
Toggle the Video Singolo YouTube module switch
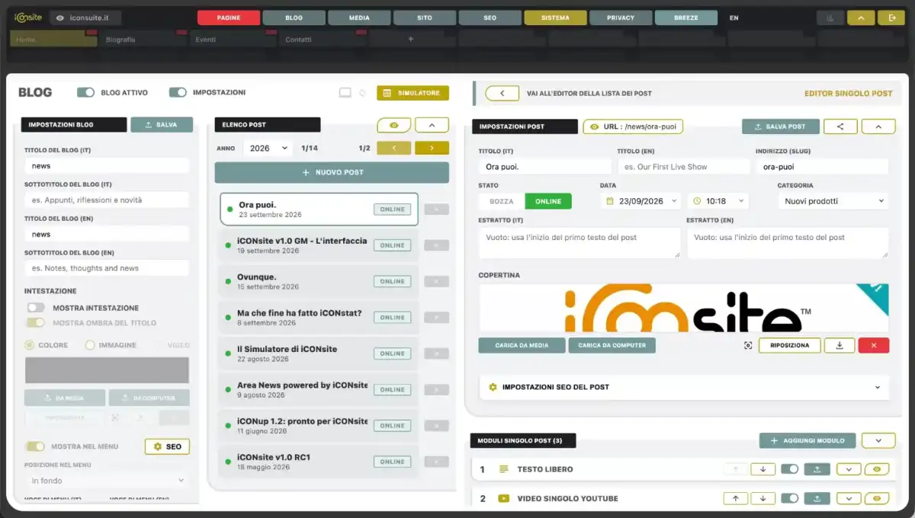tap(789, 498)
